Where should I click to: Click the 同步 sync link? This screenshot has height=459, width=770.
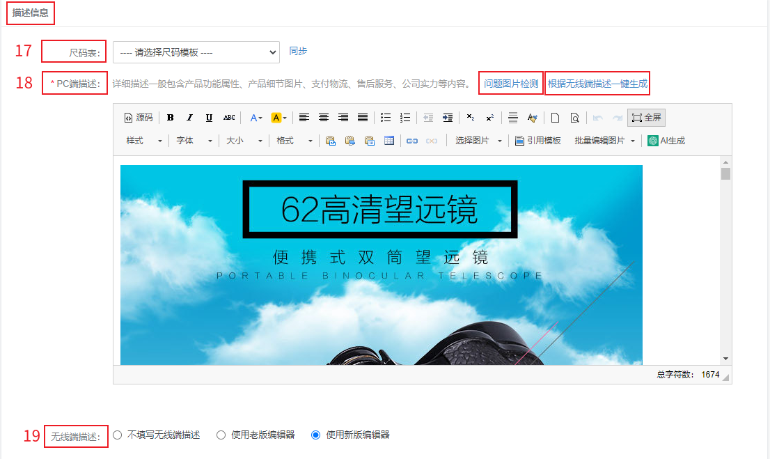coord(298,51)
